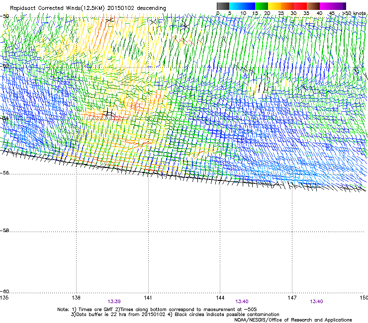This screenshot has width=368, height=323.
Task: Click the red 30-35 knots legend swatch
Action: (300, 6)
